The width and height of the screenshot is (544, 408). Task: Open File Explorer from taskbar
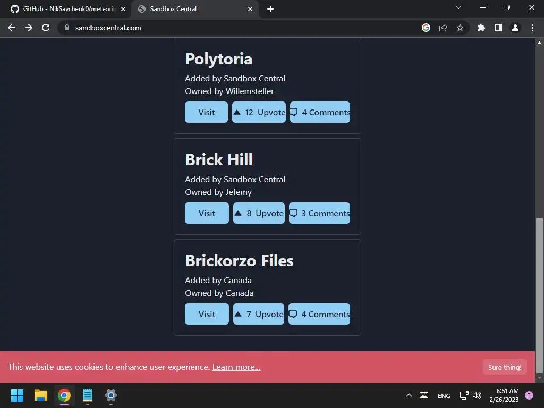click(x=40, y=395)
